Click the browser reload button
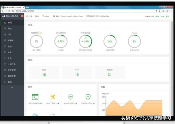This screenshot has width=175, height=124. coord(9,11)
